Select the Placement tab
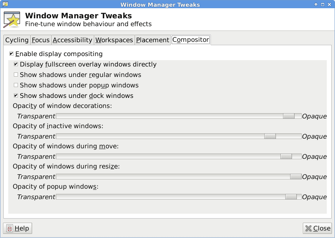This screenshot has width=335, height=238. tap(153, 40)
